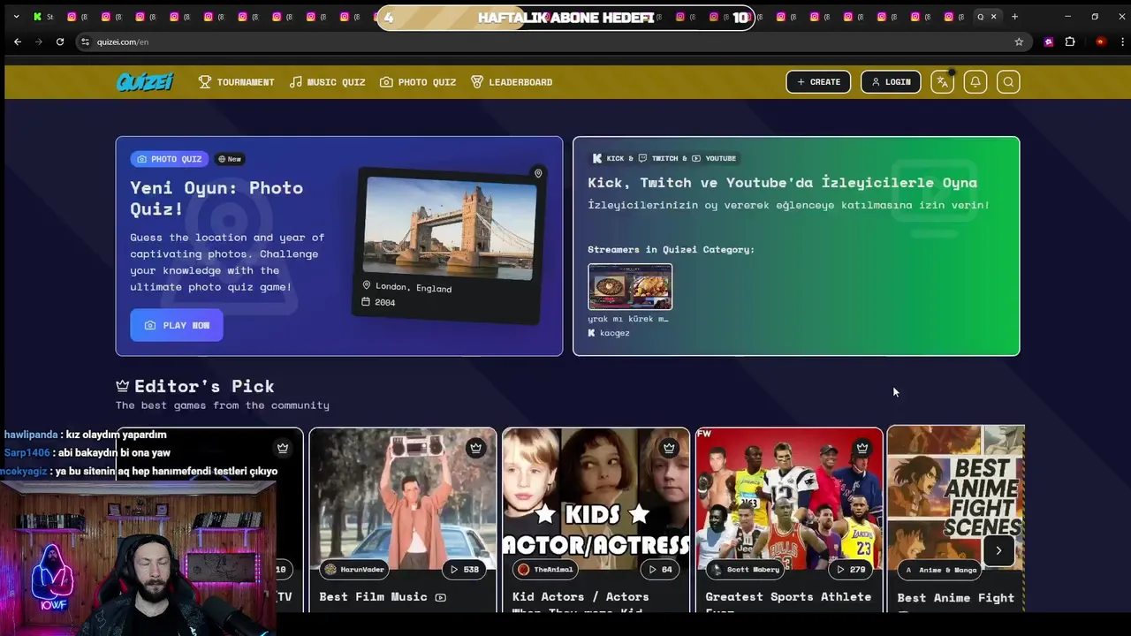Click the "London, England" caption
This screenshot has width=1131, height=636.
click(414, 288)
